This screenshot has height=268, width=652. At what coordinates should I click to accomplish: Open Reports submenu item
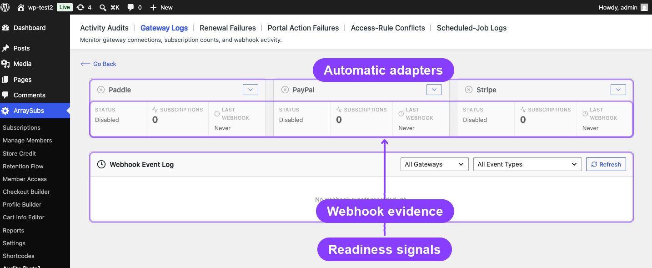pyautogui.click(x=13, y=231)
